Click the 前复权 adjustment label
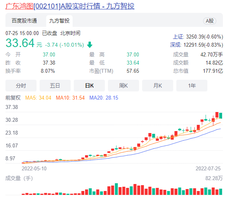 tap(13, 98)
